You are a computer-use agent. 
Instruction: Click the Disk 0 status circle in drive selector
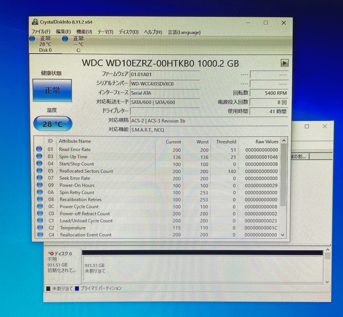point(33,39)
